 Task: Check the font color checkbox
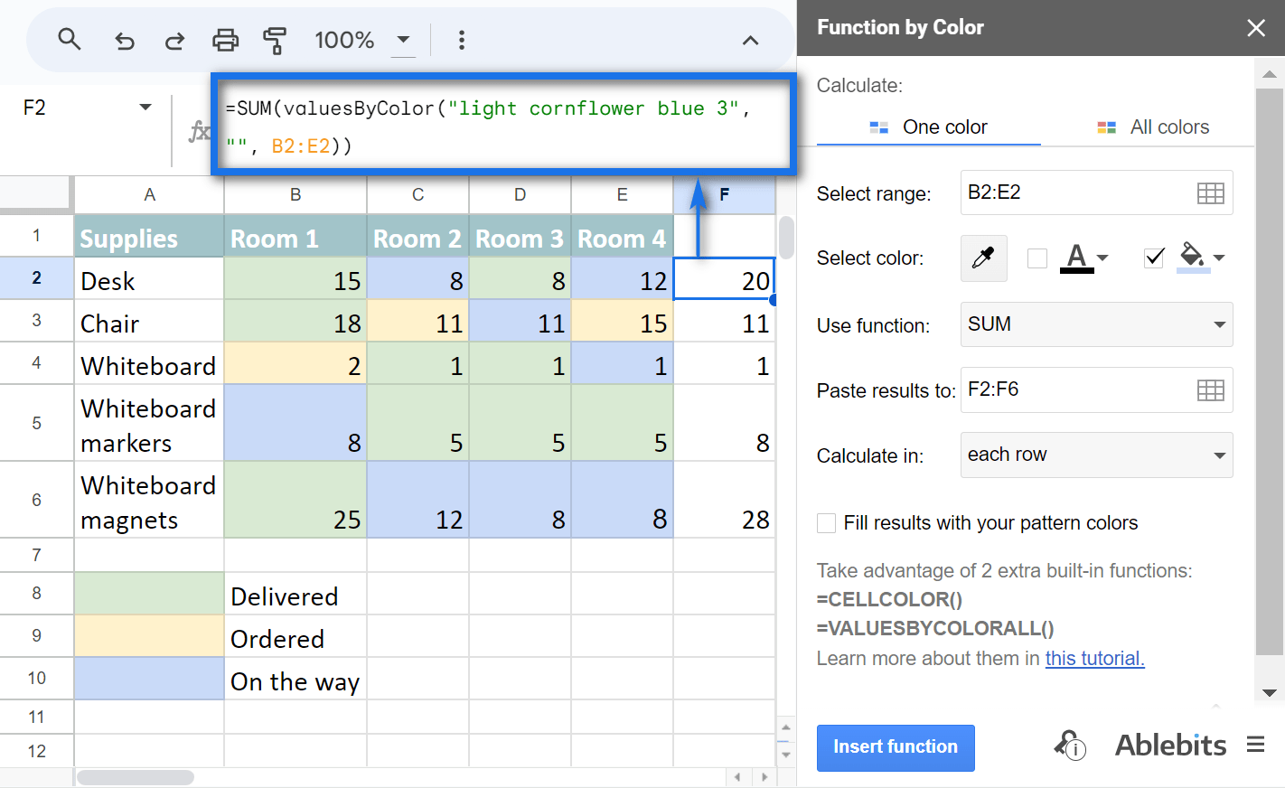pos(1036,258)
